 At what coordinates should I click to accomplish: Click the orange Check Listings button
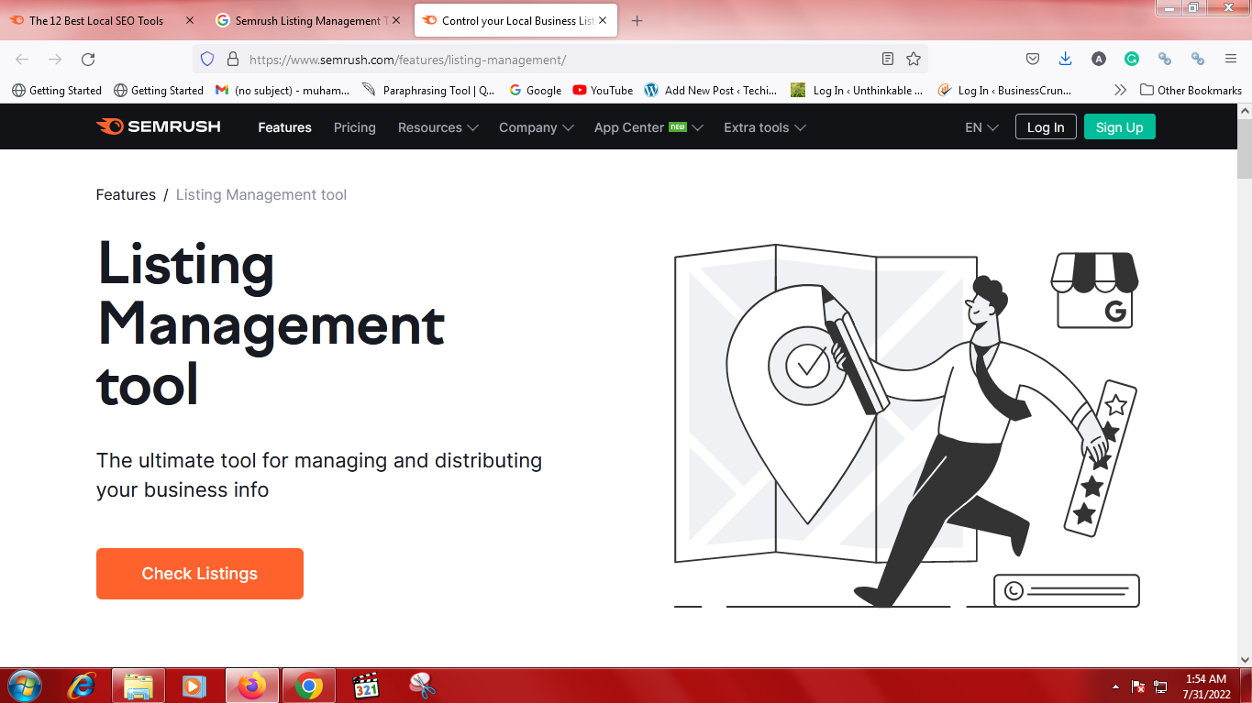point(200,574)
